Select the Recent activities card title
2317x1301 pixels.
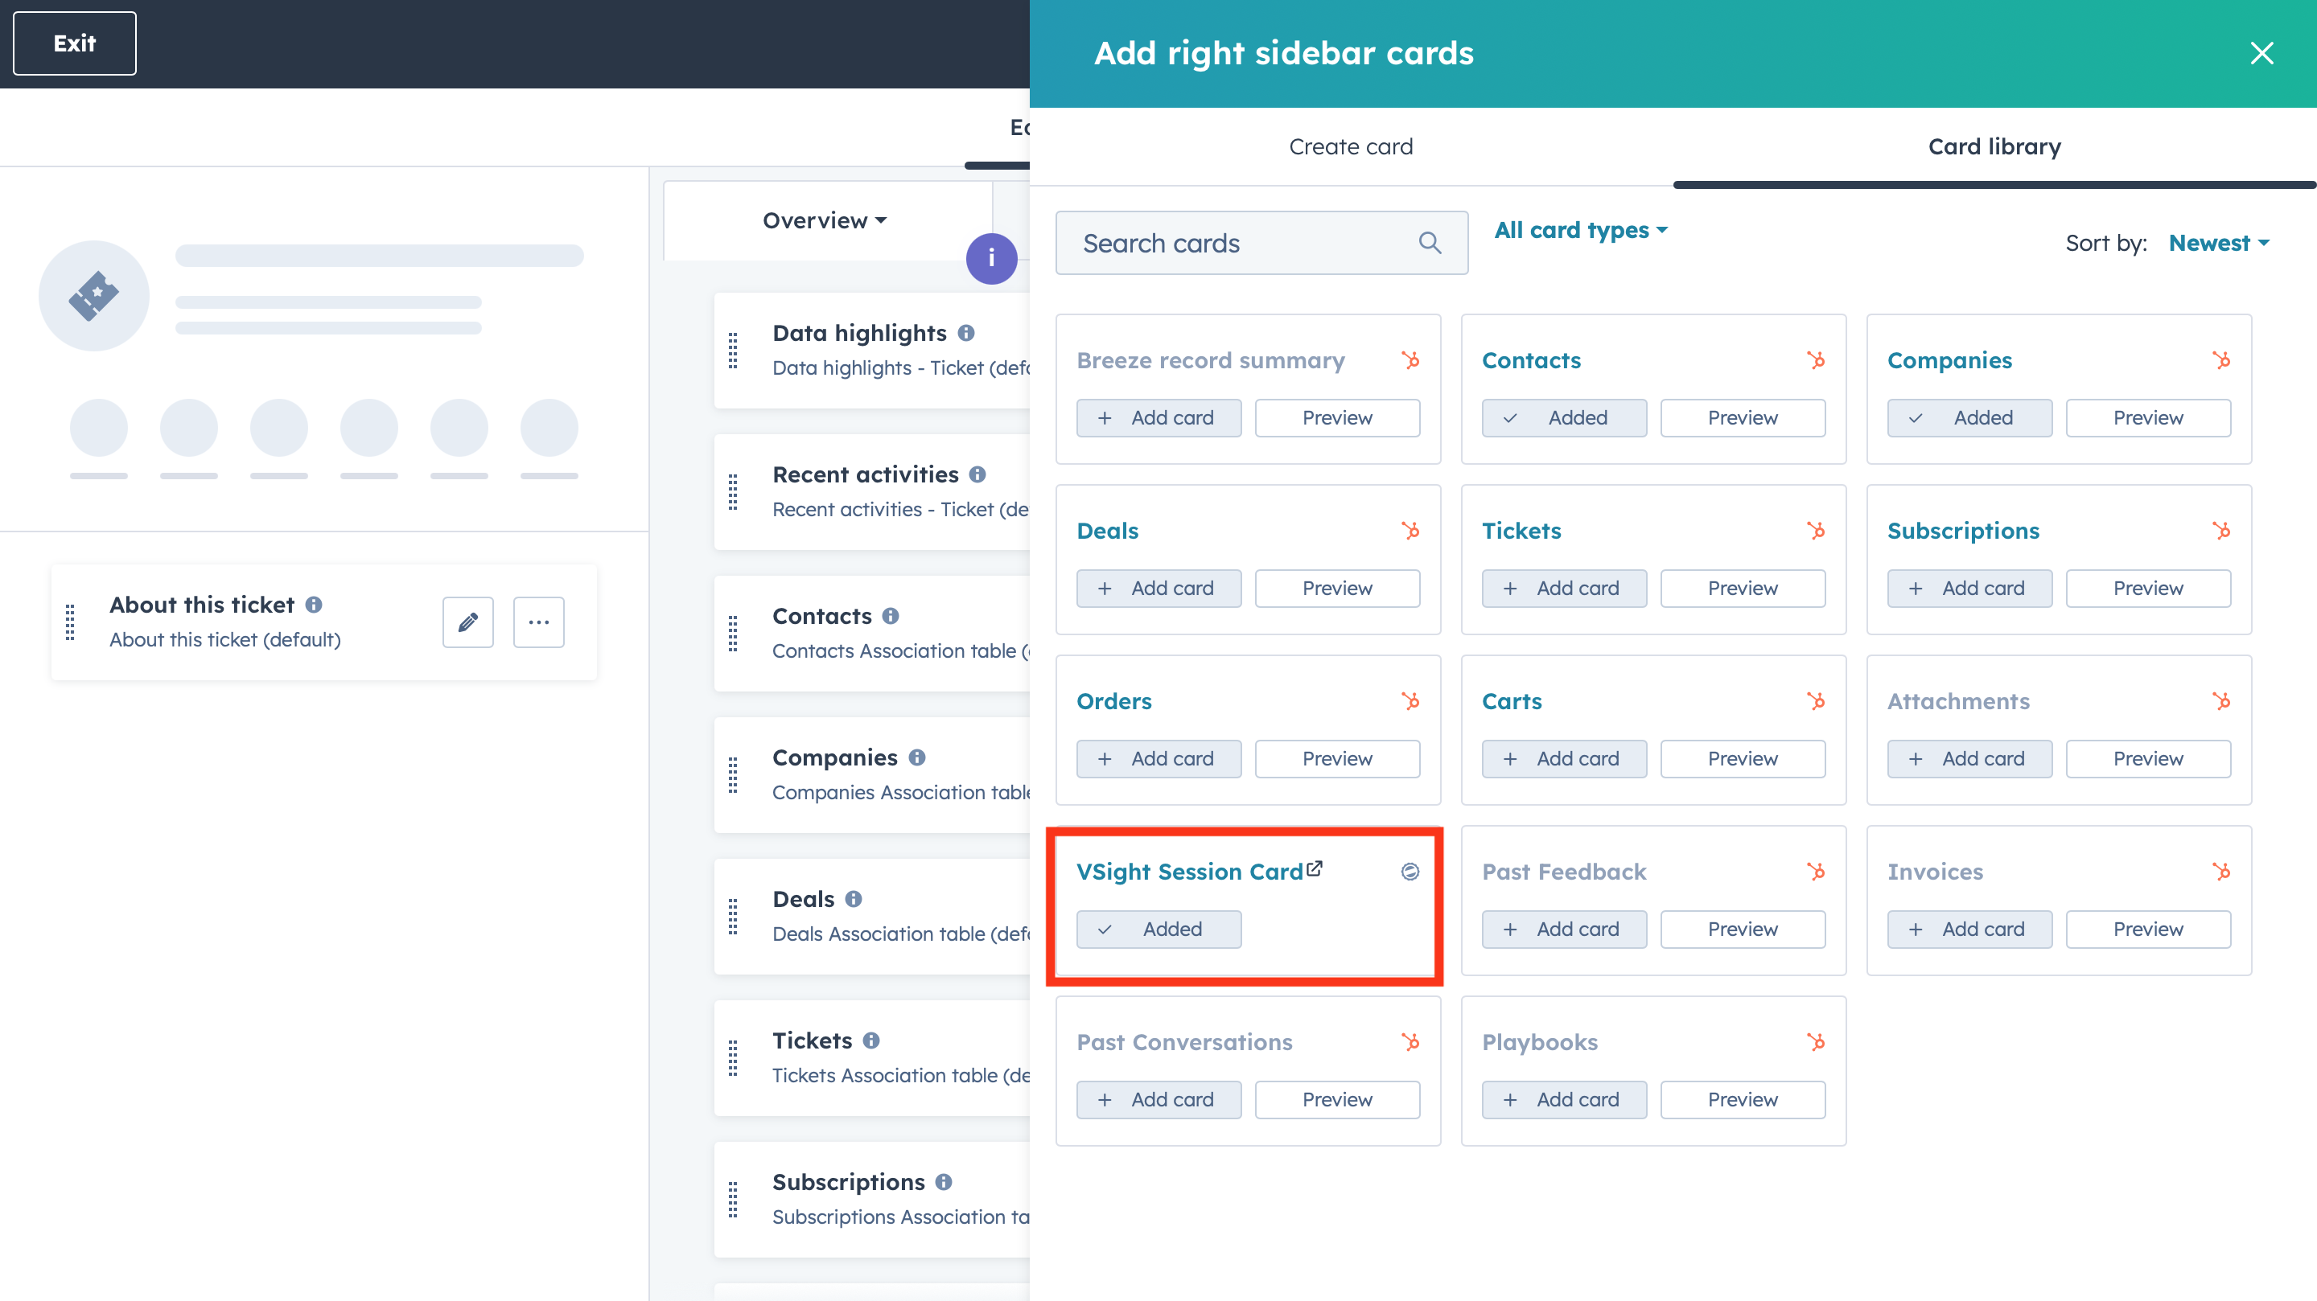pos(866,474)
